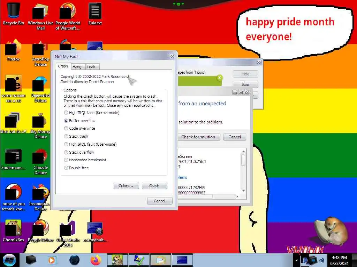Click Check for solution button
This screenshot has width=357, height=267.
coord(198,137)
